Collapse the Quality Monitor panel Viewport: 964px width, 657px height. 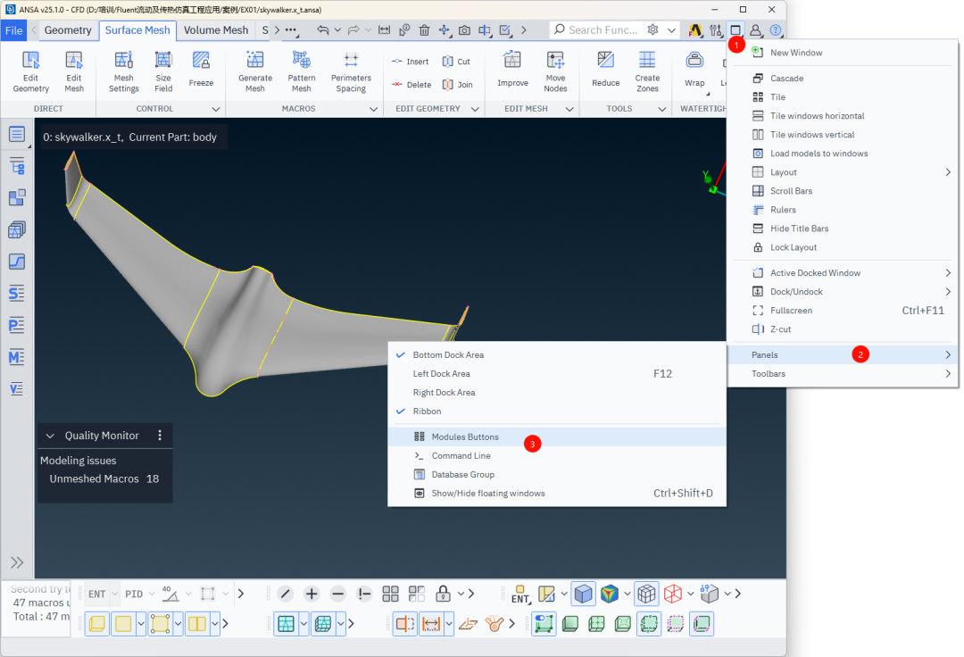tap(51, 436)
